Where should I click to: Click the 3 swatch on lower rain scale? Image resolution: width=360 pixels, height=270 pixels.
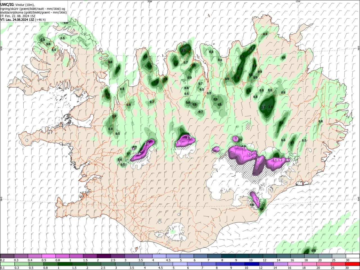(x=122, y=264)
